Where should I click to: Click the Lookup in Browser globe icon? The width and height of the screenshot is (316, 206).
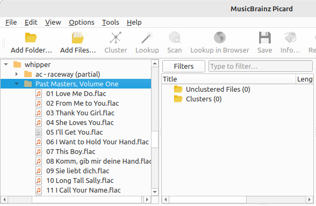[220, 38]
